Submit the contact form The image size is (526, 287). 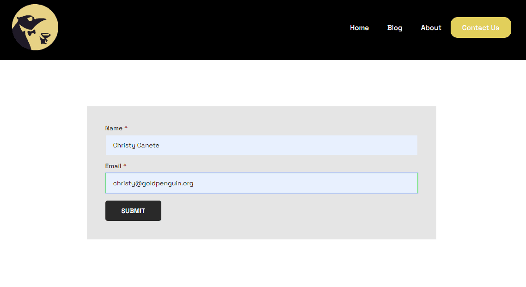click(x=133, y=211)
